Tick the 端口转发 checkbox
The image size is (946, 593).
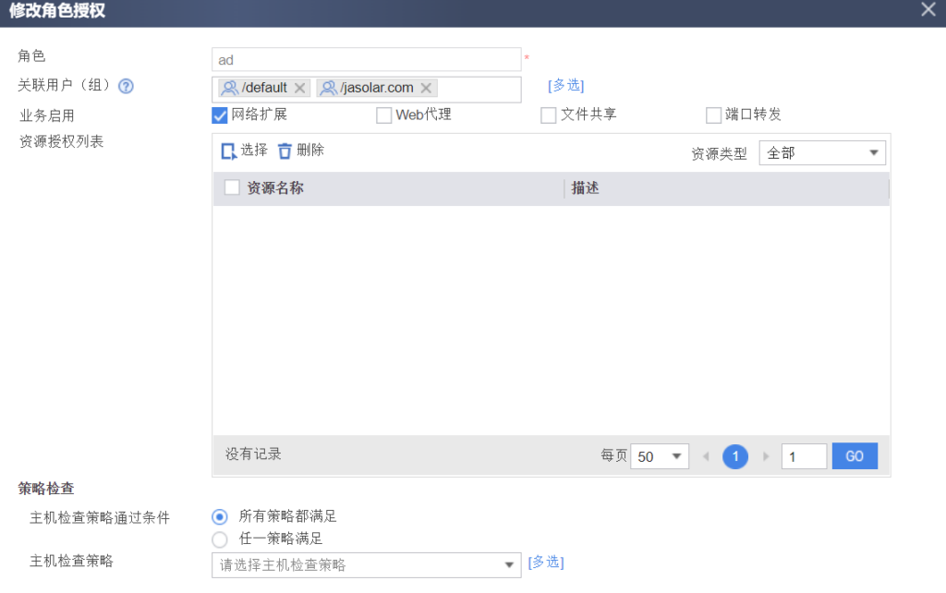coord(713,115)
